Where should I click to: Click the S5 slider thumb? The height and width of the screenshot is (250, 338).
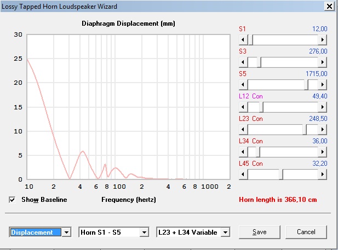(x=306, y=85)
